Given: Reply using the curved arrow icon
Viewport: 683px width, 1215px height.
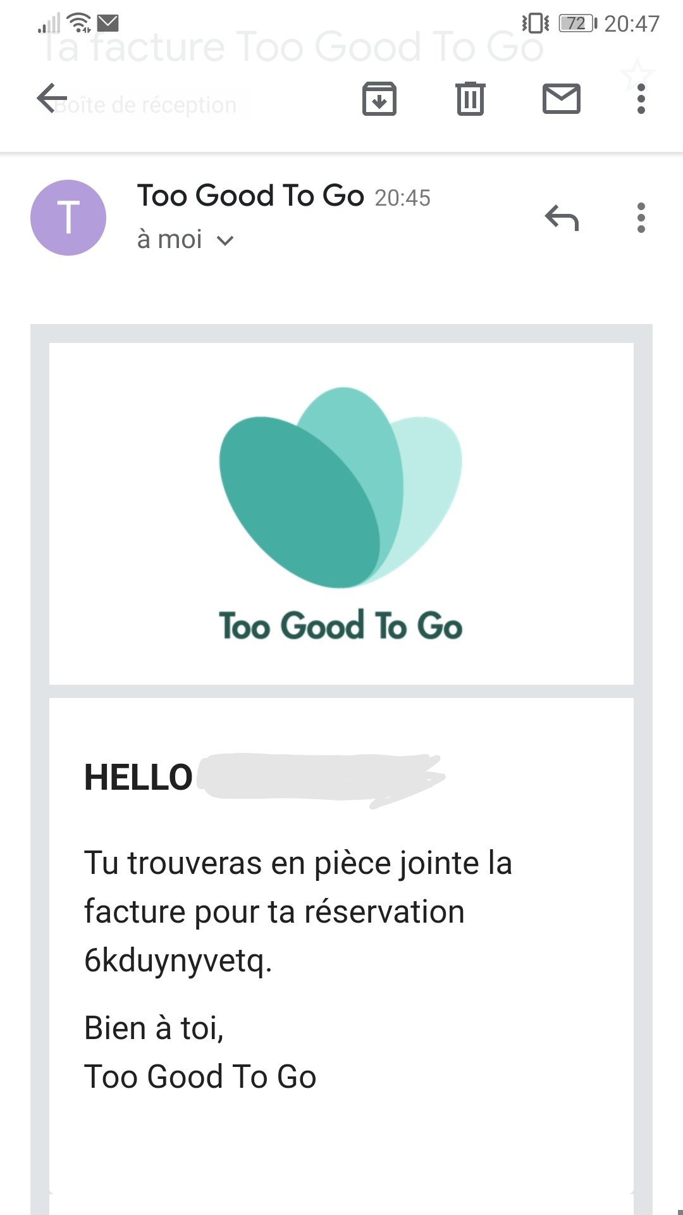Looking at the screenshot, I should click(562, 218).
